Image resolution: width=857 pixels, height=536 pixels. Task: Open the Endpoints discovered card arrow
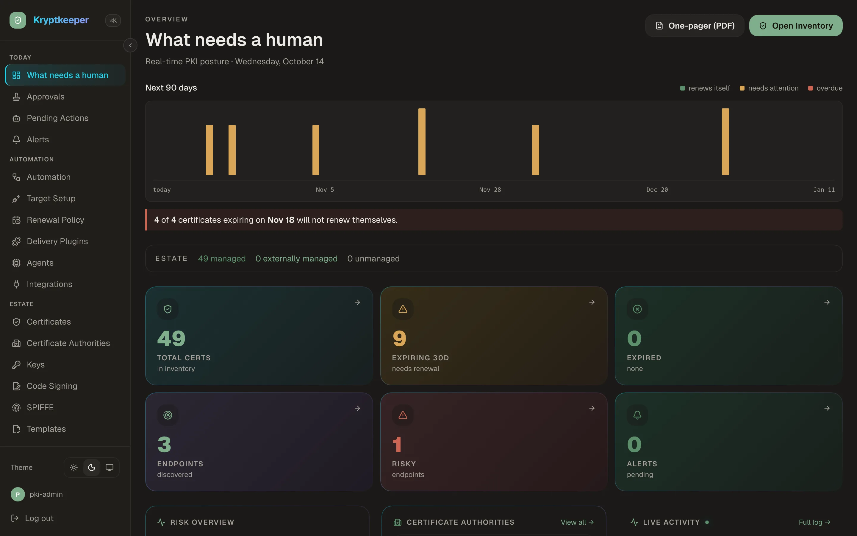click(x=357, y=408)
